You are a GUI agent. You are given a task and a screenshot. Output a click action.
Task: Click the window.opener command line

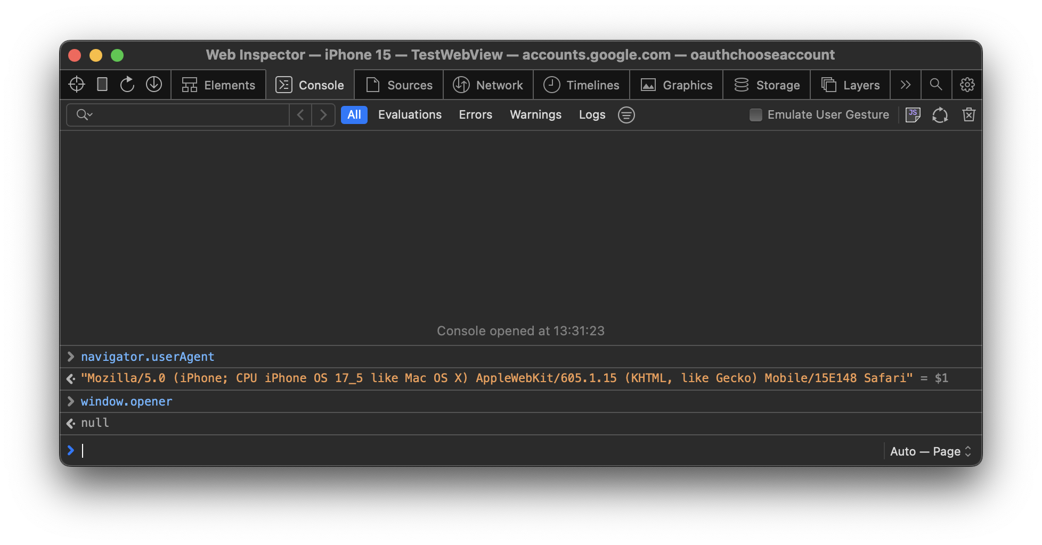[x=126, y=401]
